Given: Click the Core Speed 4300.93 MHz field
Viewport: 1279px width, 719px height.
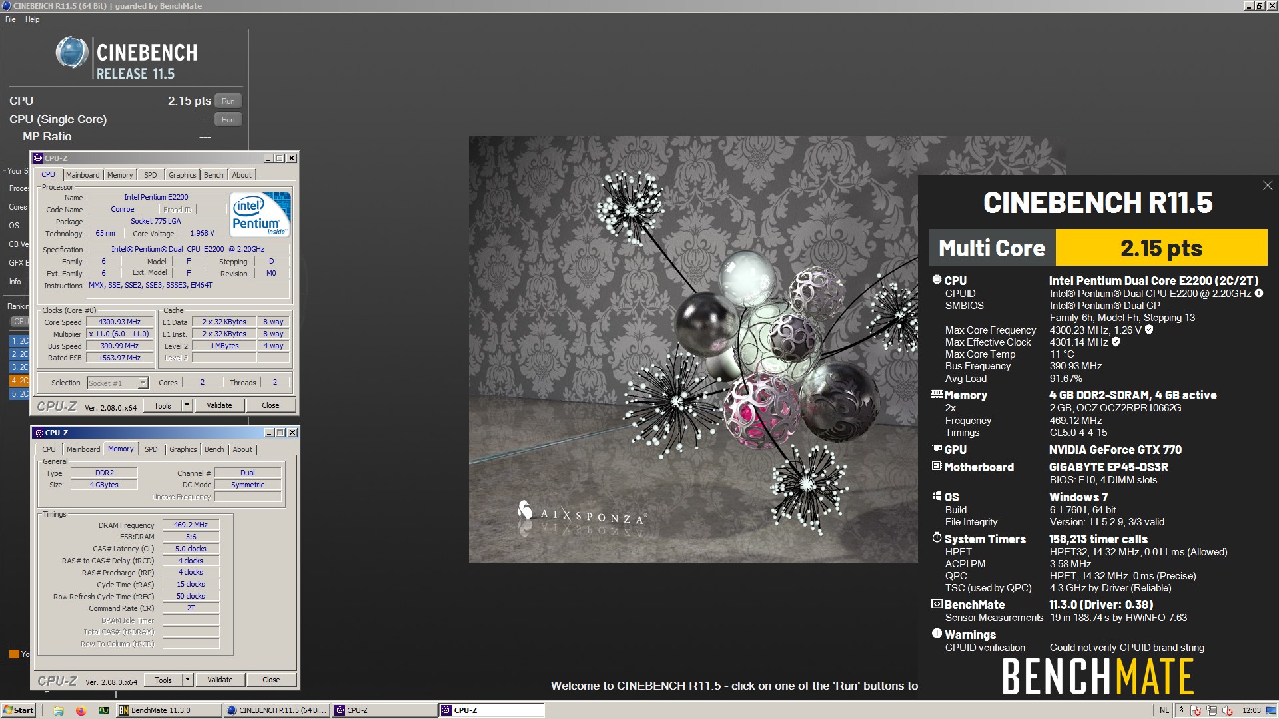Looking at the screenshot, I should (x=120, y=322).
